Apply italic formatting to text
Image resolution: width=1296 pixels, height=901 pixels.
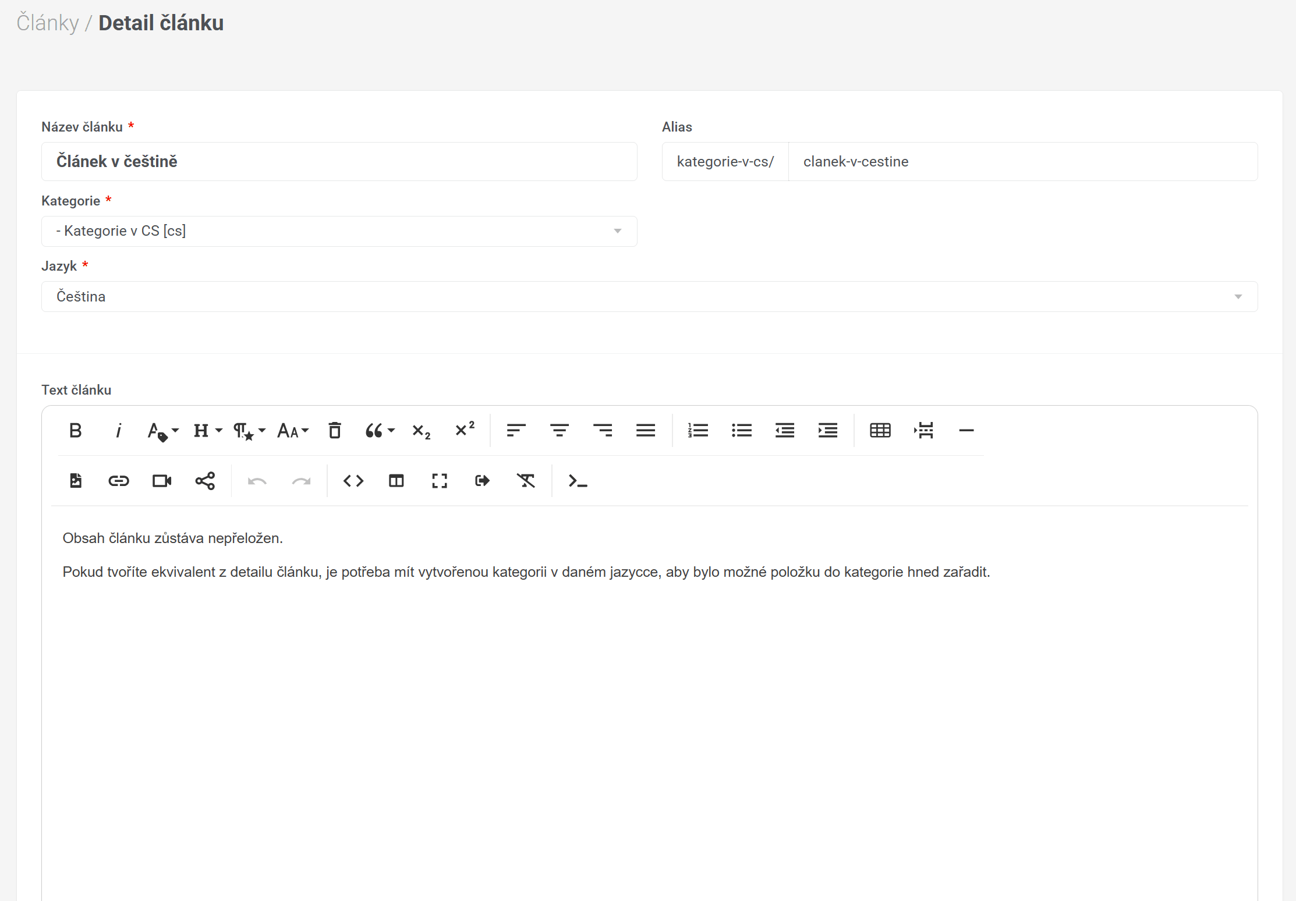click(x=118, y=431)
